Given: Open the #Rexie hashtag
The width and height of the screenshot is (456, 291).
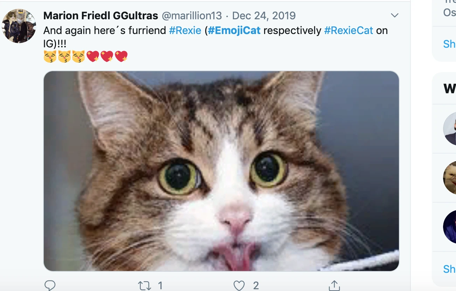Looking at the screenshot, I should pos(185,31).
